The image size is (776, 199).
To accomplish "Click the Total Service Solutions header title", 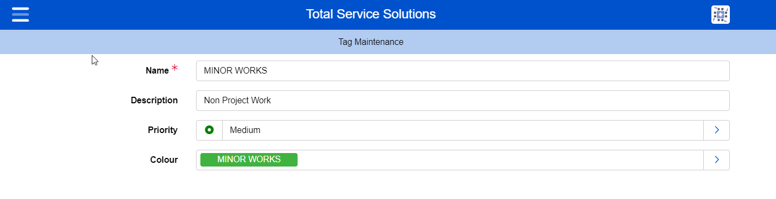I will (371, 14).
